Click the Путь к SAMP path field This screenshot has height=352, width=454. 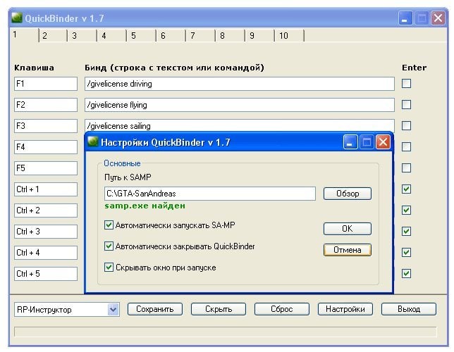pos(210,194)
